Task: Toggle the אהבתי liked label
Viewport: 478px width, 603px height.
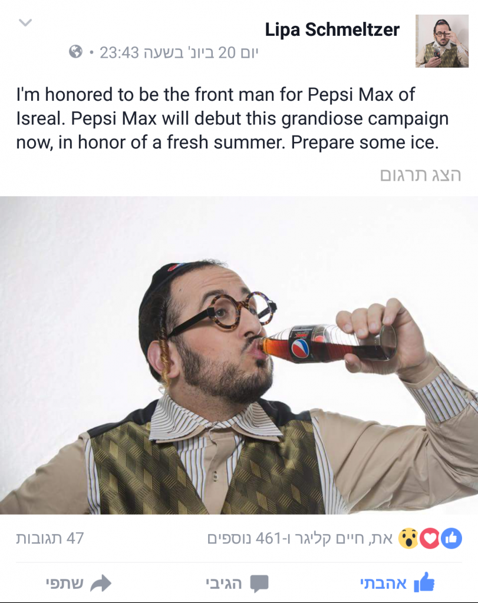Action: tap(383, 584)
